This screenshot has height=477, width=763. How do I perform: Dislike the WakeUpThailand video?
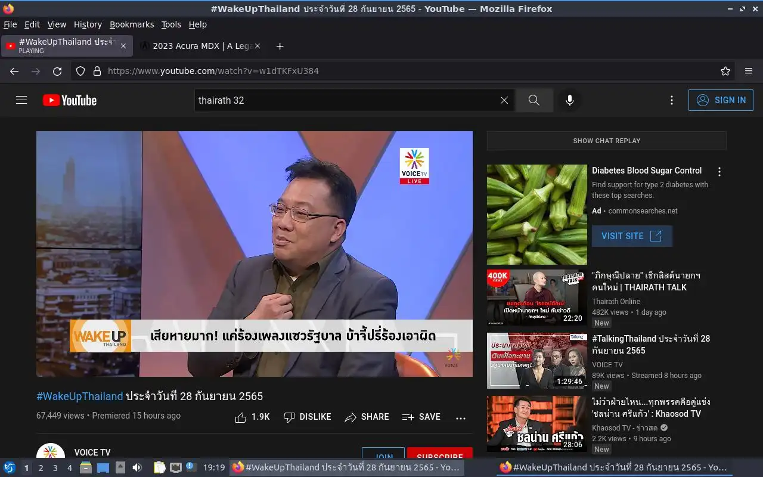307,417
